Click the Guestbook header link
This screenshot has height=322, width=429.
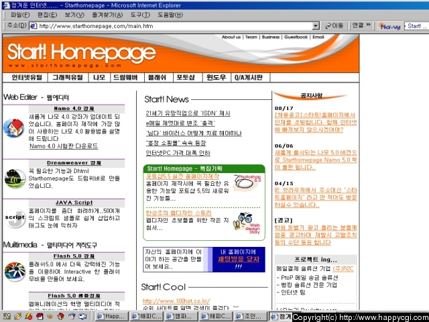(296, 37)
